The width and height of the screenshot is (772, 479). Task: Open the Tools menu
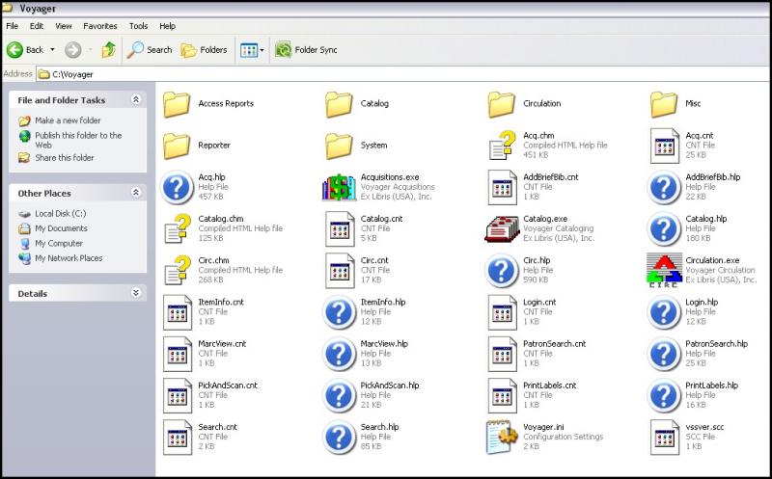[x=138, y=26]
